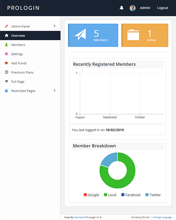Viewport: 176px width, 220px height.
Task: Toggle the Google red legend swatch
Action: point(85,194)
